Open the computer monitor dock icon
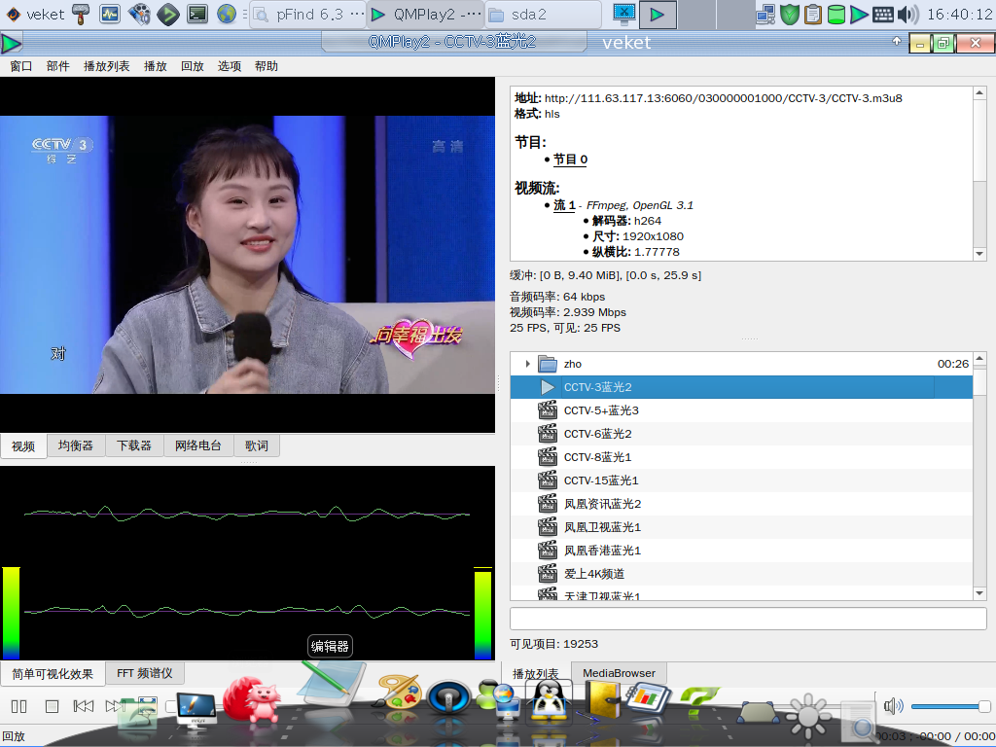996x747 pixels. (195, 709)
